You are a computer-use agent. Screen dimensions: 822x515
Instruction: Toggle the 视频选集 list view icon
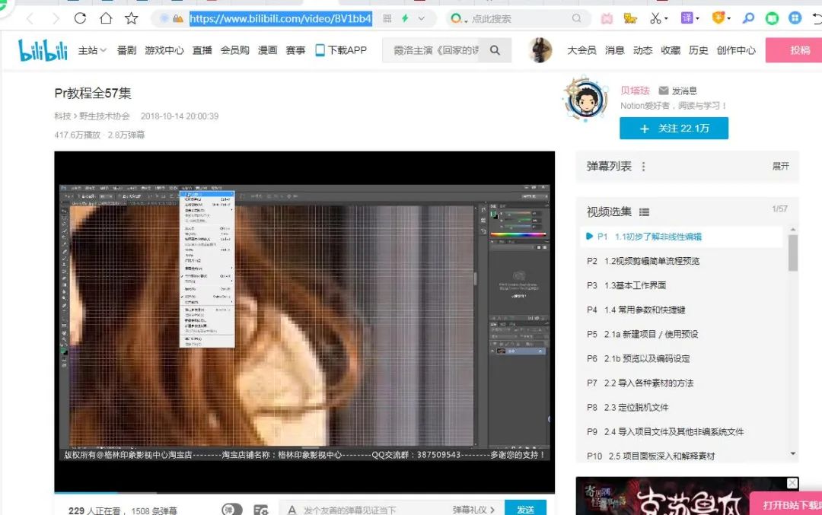tap(645, 212)
